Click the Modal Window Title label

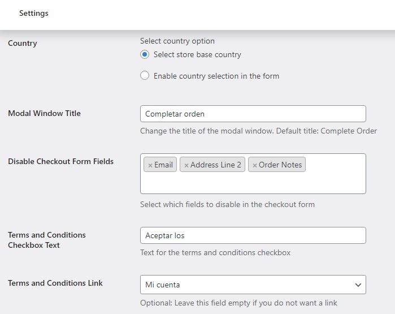click(44, 114)
